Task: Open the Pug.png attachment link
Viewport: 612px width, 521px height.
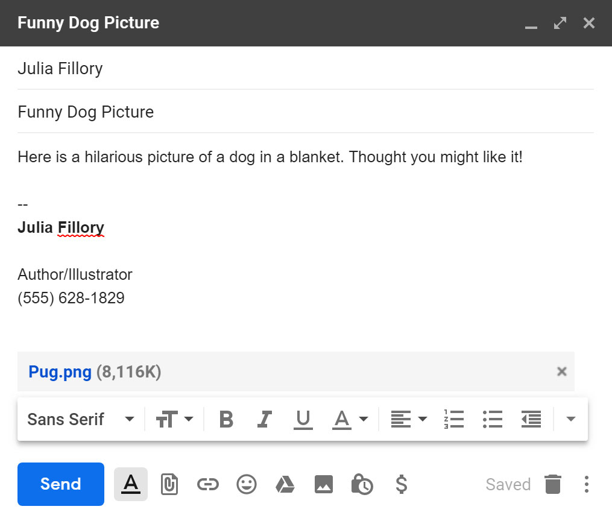Action: [x=60, y=372]
